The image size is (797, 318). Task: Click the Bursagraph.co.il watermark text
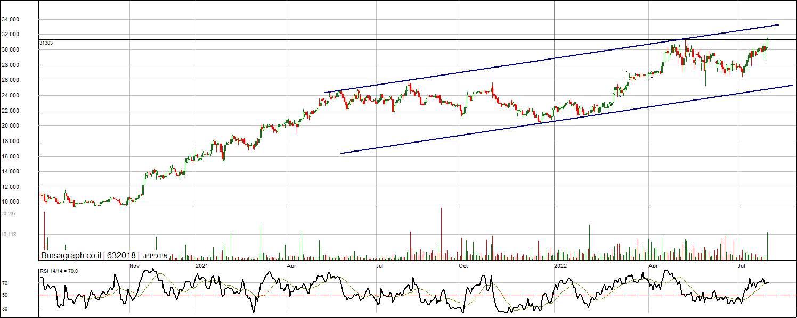coord(71,256)
